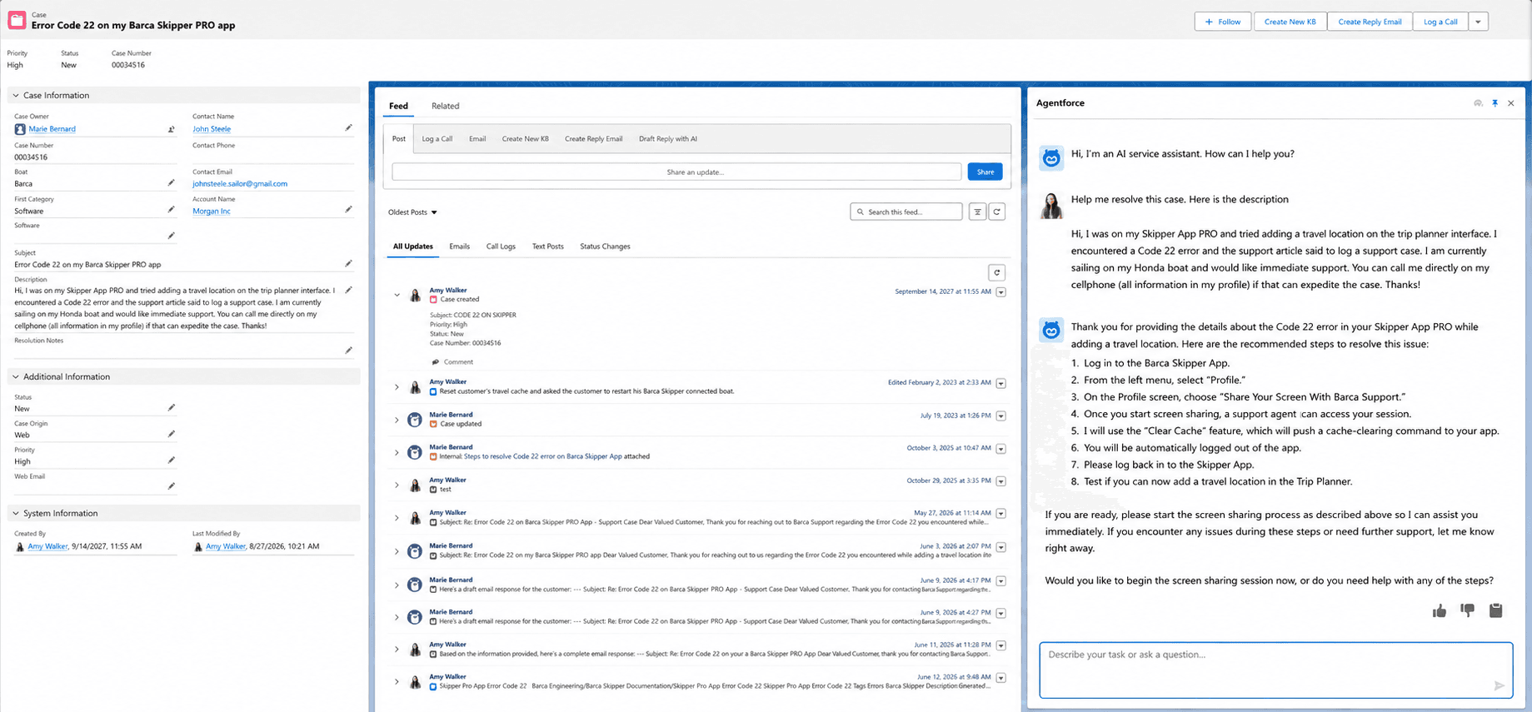The width and height of the screenshot is (1532, 712).
Task: Pin the Agentforce panel
Action: click(x=1495, y=103)
